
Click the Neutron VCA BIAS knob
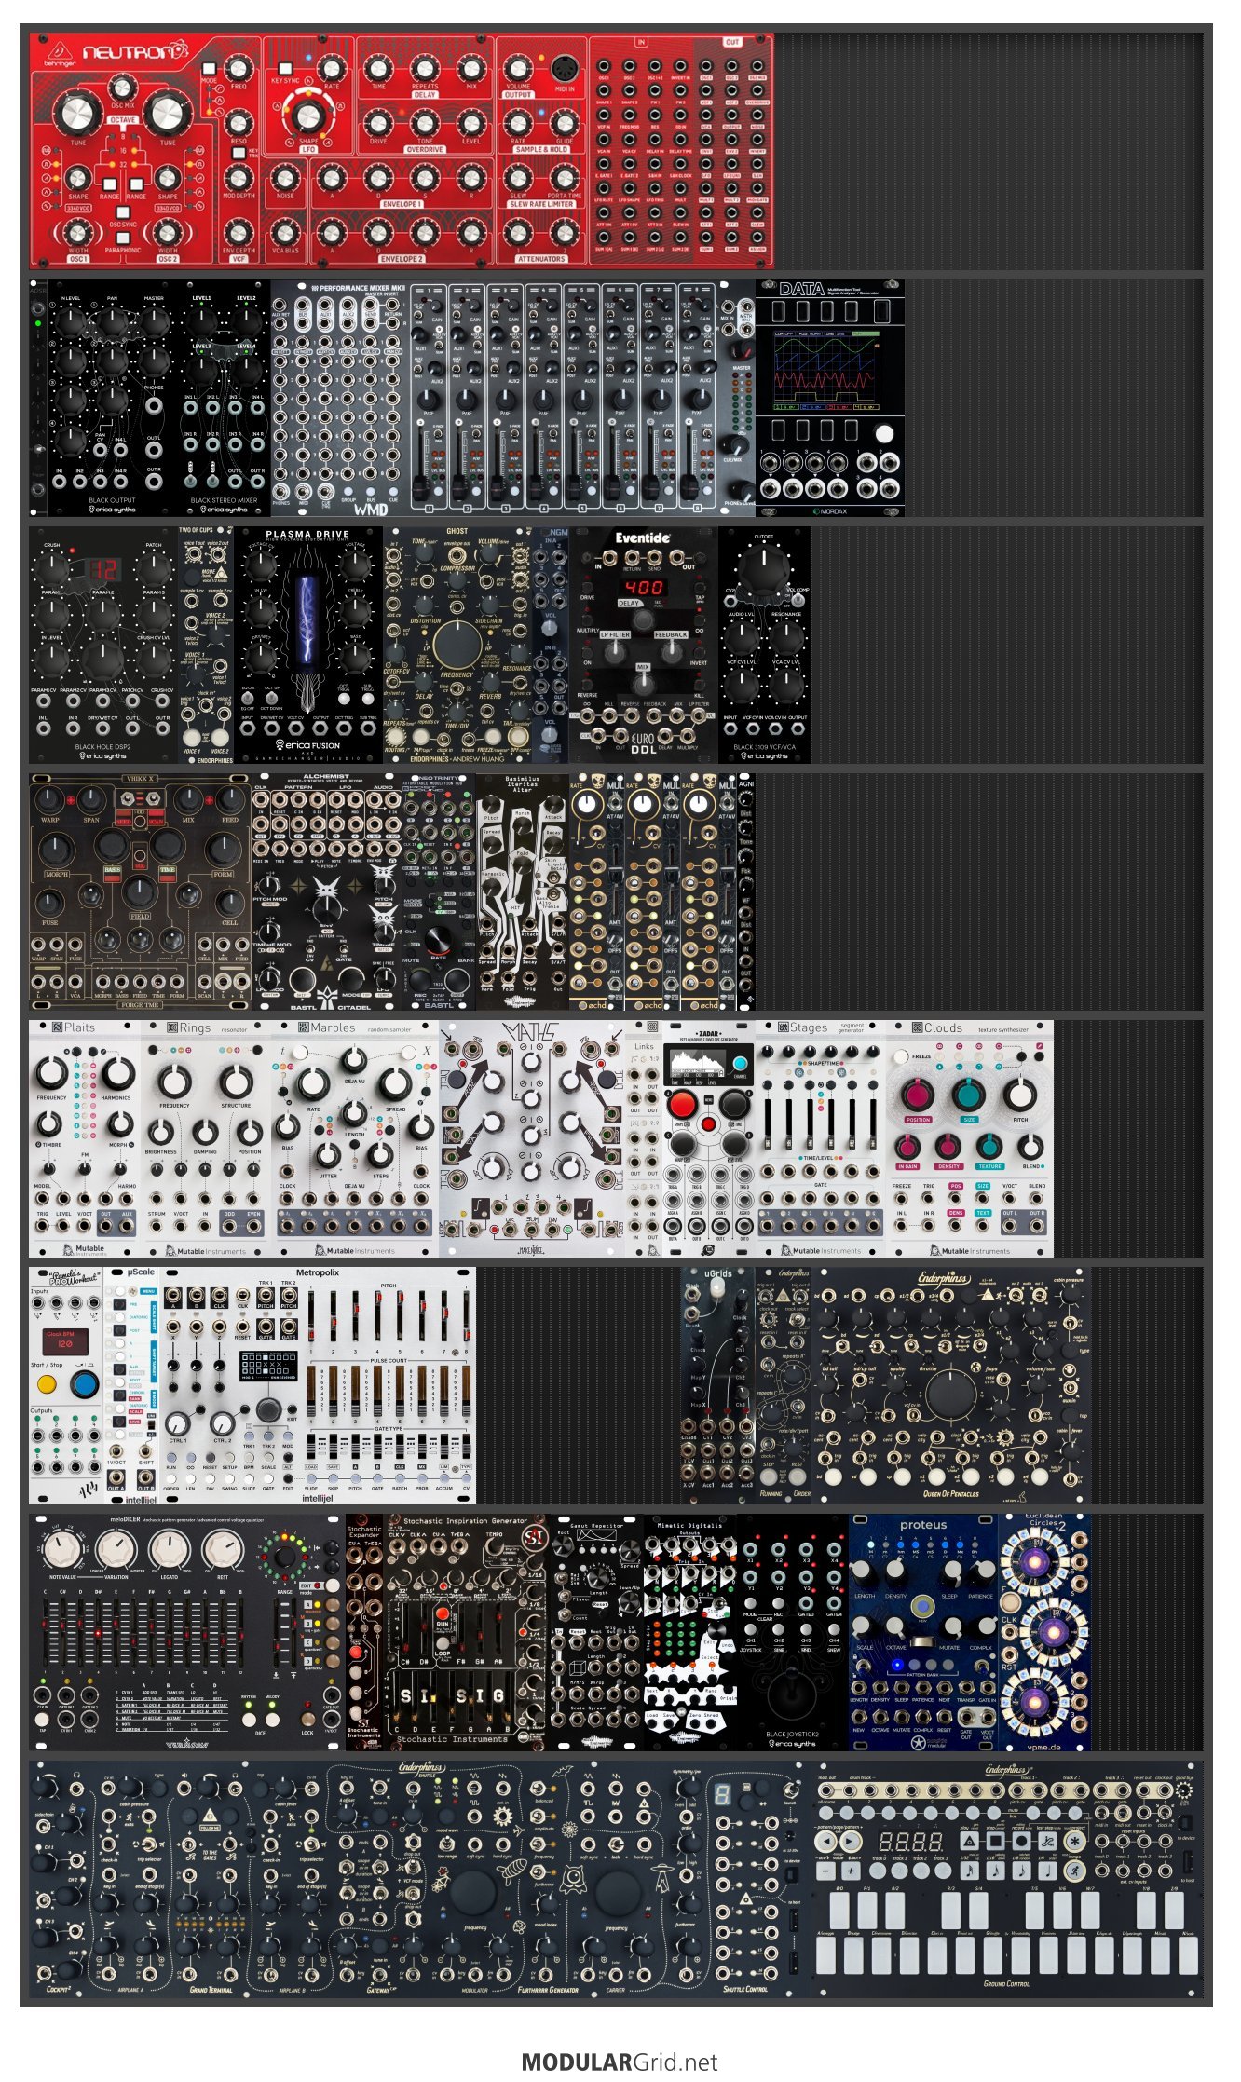pos(284,231)
